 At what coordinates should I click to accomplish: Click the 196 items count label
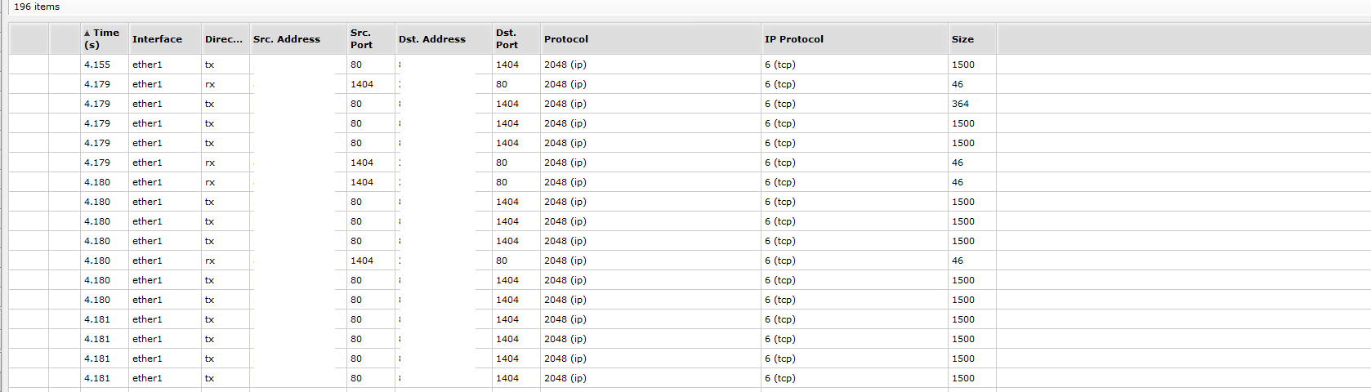coord(37,7)
